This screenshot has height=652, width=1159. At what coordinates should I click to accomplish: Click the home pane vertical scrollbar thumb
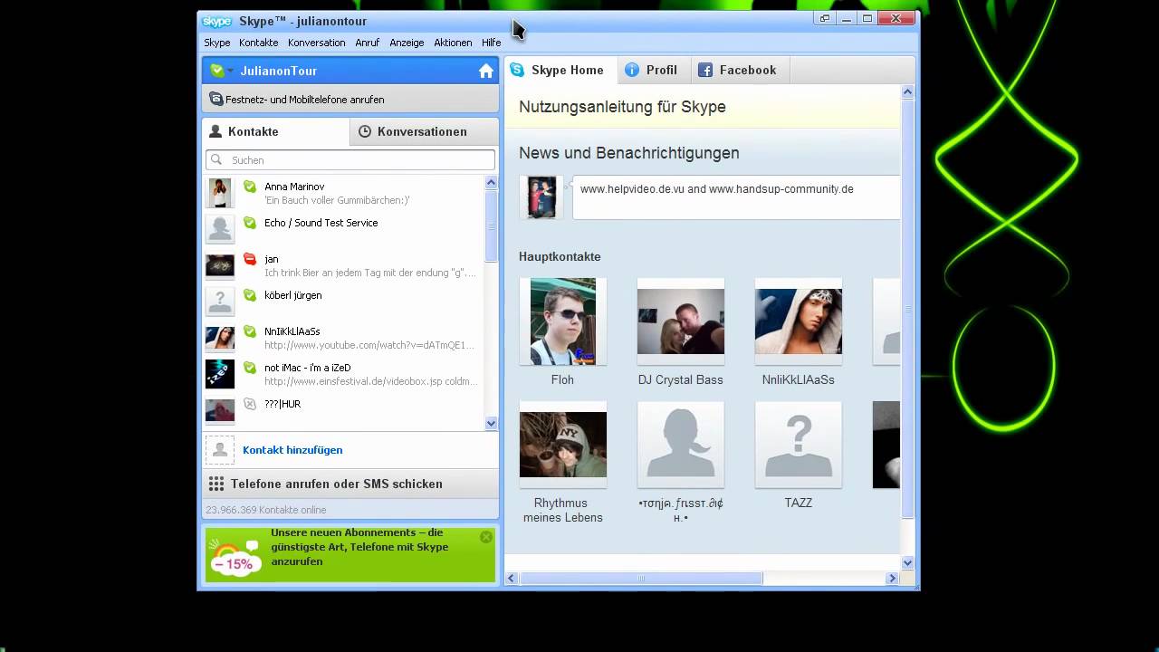click(907, 309)
